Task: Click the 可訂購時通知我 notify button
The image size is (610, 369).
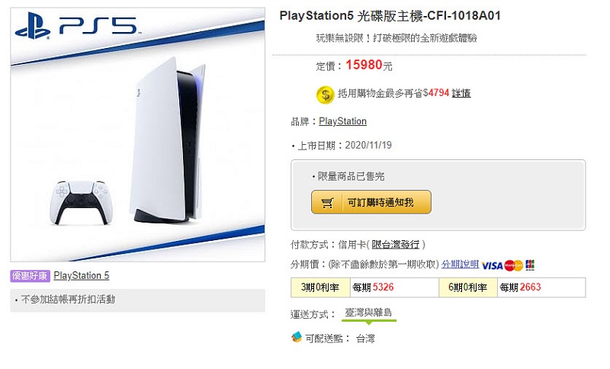Action: click(371, 203)
